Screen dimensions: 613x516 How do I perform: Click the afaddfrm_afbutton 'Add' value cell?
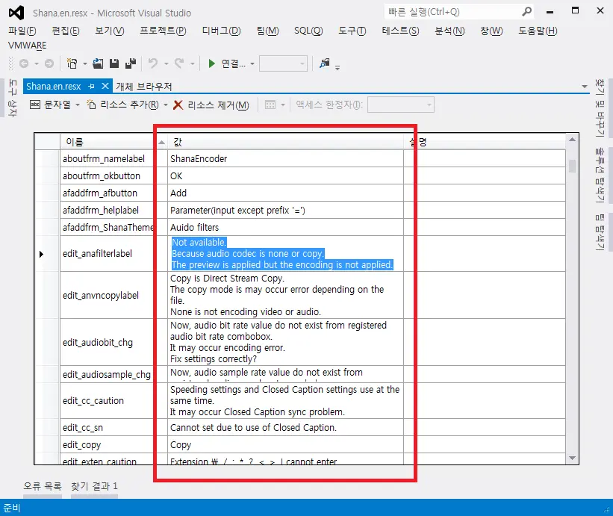pos(285,193)
